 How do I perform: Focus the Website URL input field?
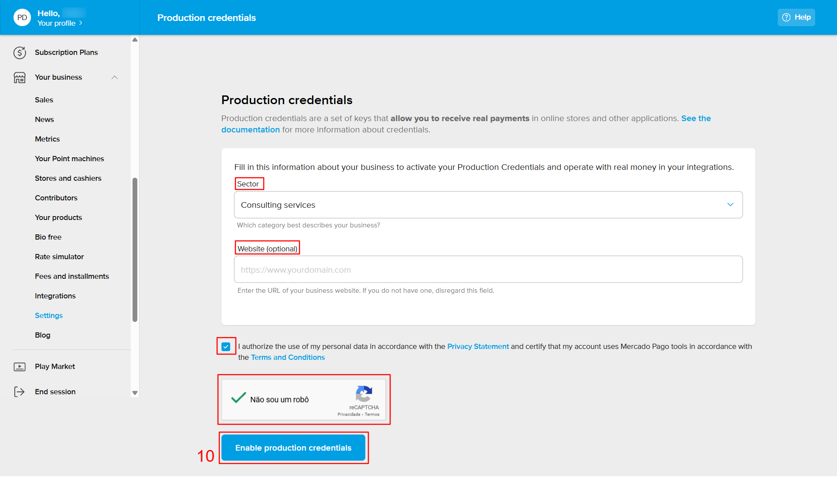click(488, 270)
